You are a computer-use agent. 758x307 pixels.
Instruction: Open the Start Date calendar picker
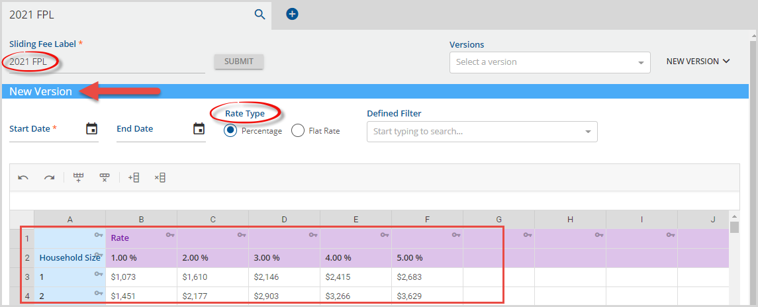pos(92,129)
